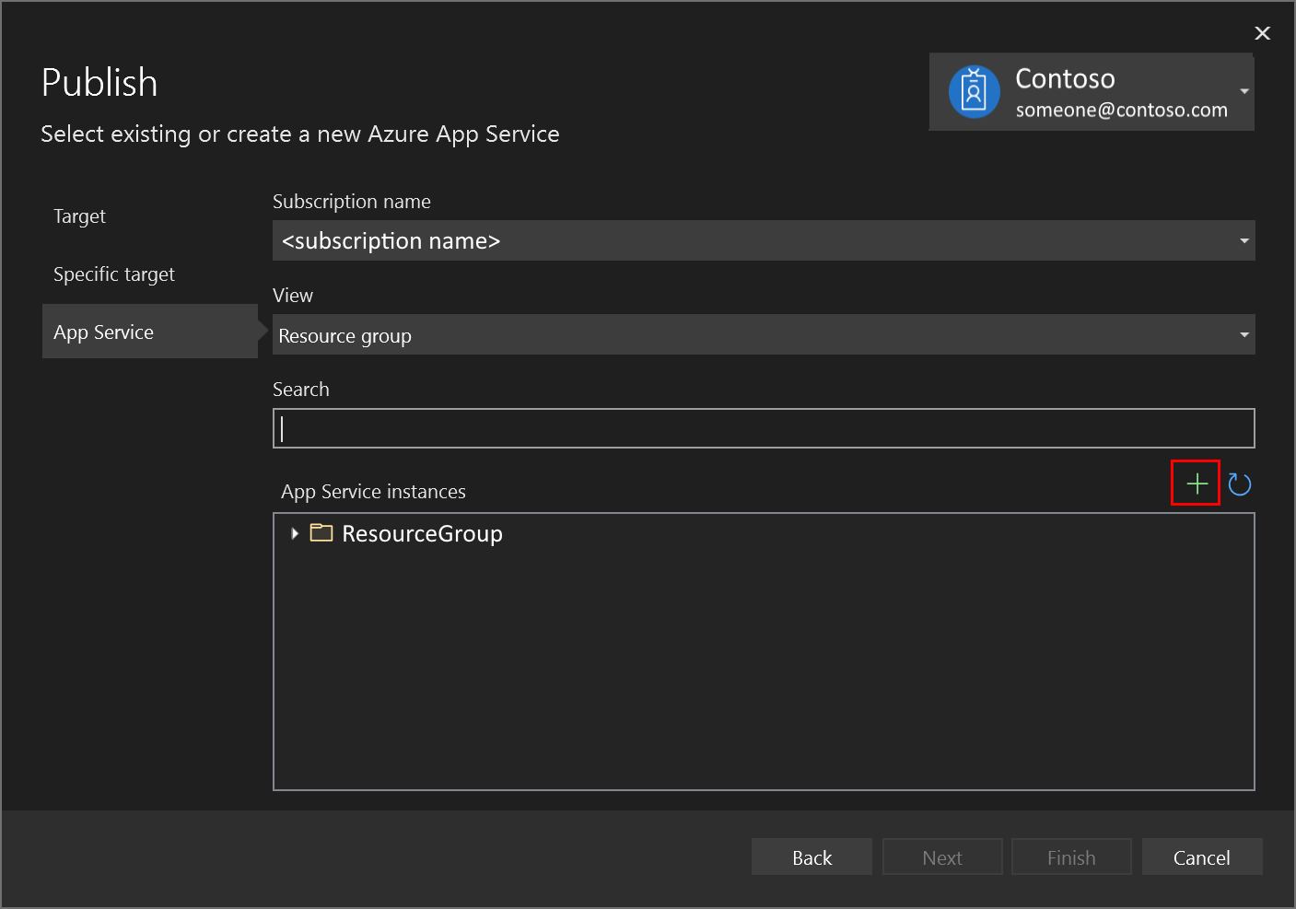Refresh the App Service instances list
Image resolution: width=1296 pixels, height=909 pixels.
[1239, 483]
